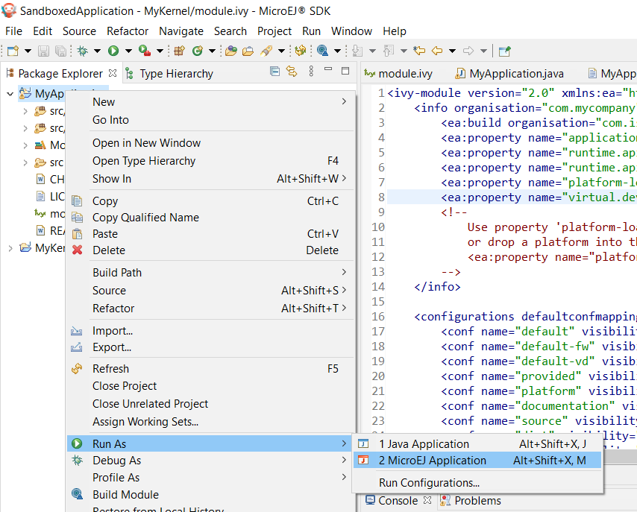Click the Save toolbar icon
Image resolution: width=637 pixels, height=512 pixels.
[x=42, y=51]
